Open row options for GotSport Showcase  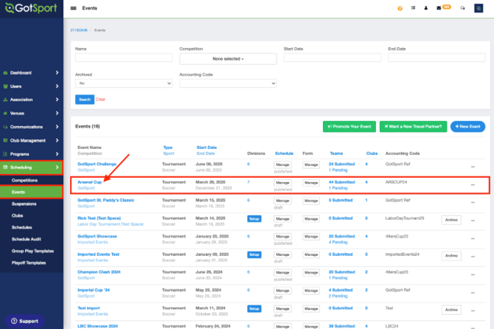pyautogui.click(x=473, y=238)
